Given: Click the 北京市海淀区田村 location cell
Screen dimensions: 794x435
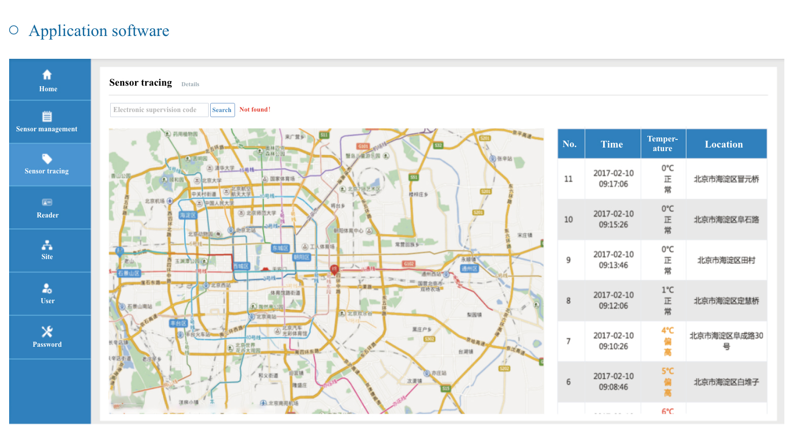Looking at the screenshot, I should 726,260.
